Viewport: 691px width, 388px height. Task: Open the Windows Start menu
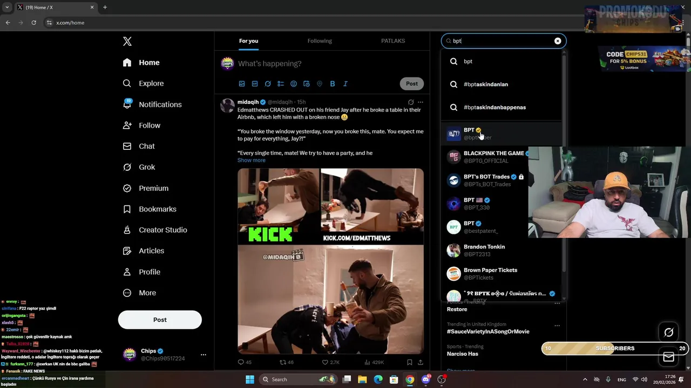pyautogui.click(x=250, y=379)
